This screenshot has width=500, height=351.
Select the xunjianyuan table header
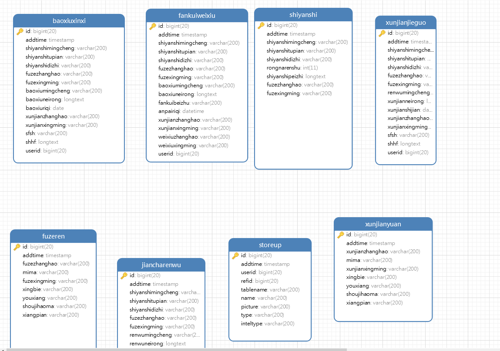click(x=383, y=224)
